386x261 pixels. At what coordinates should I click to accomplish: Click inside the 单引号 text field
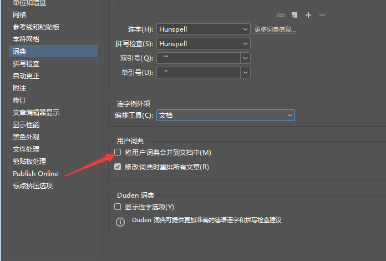pos(198,72)
